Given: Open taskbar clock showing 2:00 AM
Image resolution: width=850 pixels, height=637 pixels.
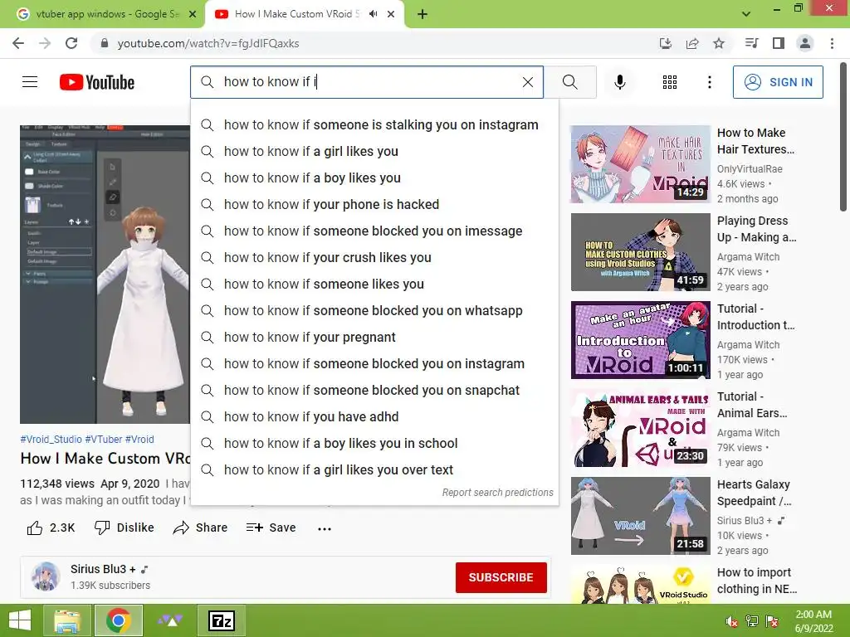Looking at the screenshot, I should click(813, 621).
